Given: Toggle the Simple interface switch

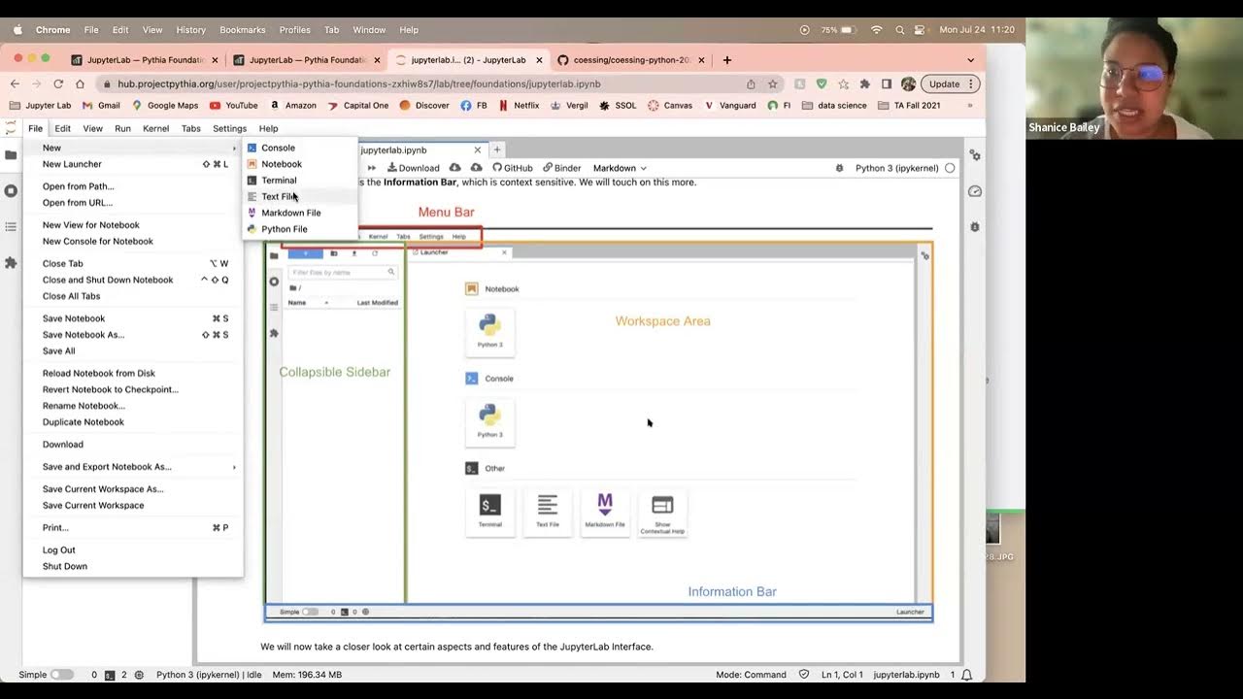Looking at the screenshot, I should pos(61,675).
